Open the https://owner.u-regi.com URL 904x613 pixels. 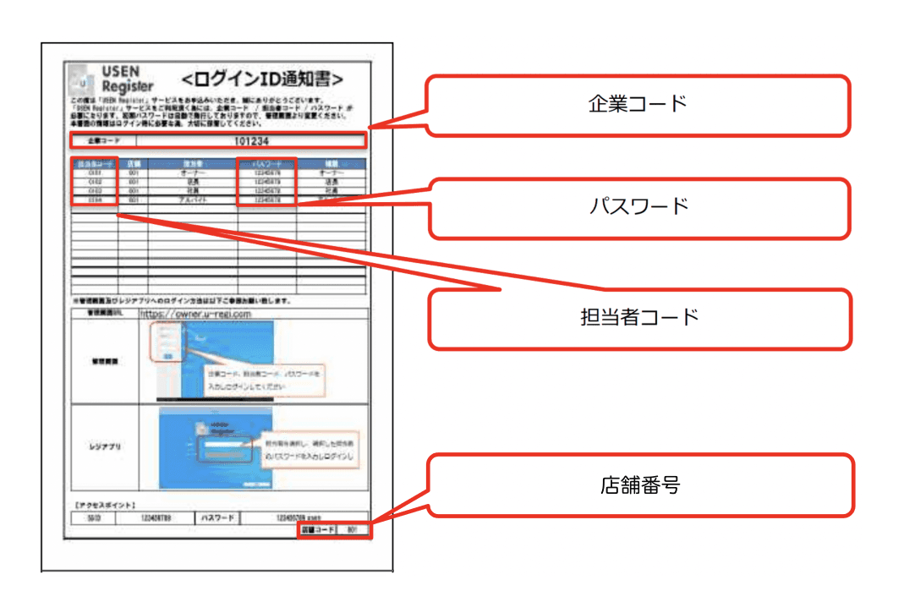[196, 314]
